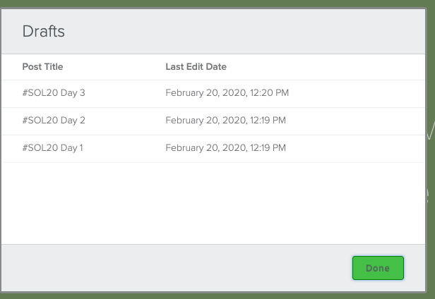Sort by the Post Title column header
Viewport: 435px width, 299px height.
42,67
